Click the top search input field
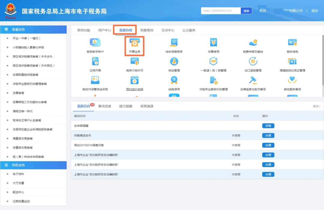The image size is (324, 210). coord(221,11)
